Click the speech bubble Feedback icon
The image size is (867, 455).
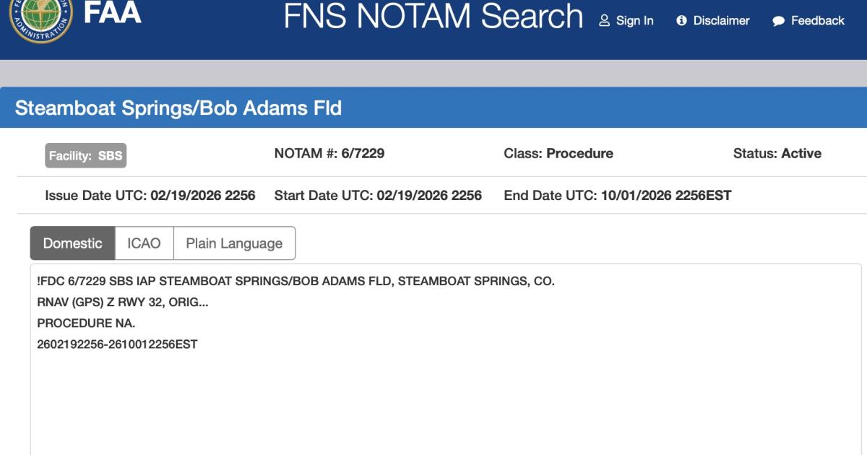pos(778,21)
